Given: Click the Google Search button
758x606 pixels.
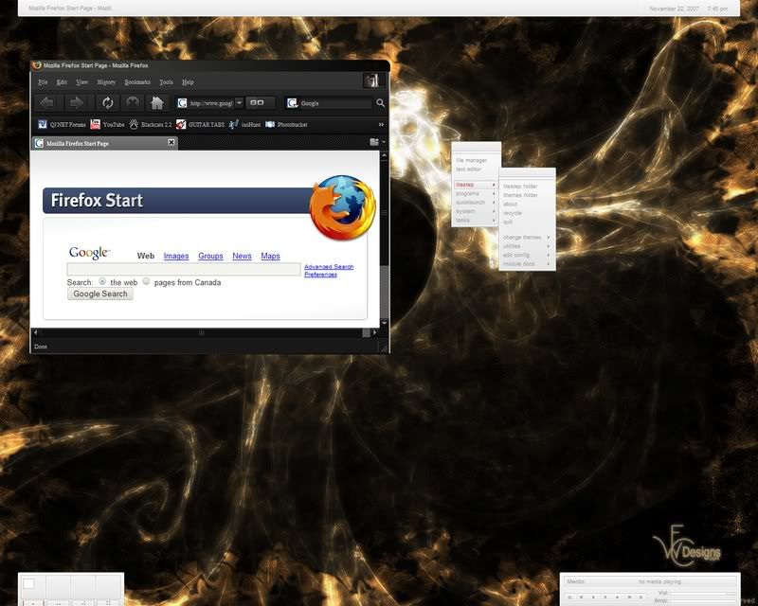Looking at the screenshot, I should 100,294.
